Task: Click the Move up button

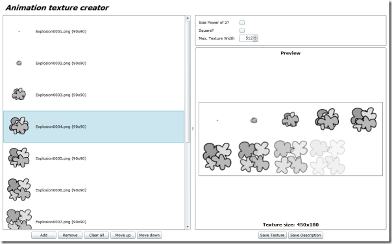Action: click(x=123, y=236)
